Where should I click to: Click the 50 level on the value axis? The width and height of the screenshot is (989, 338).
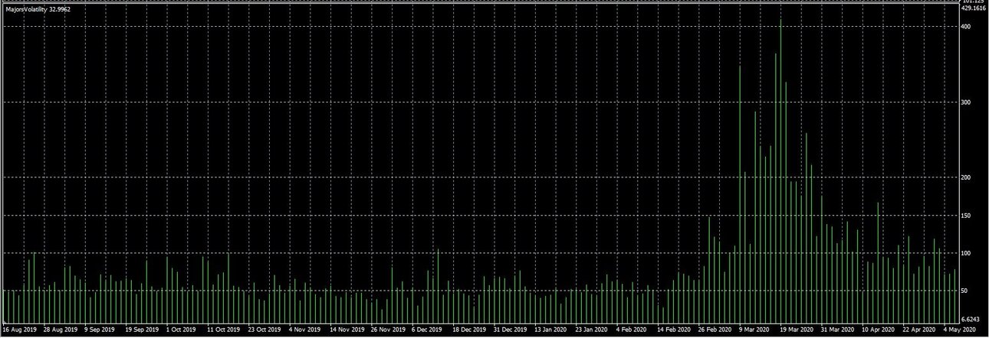pos(964,291)
